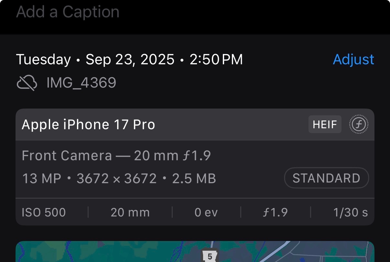Tap the 2.5 MB file size
390x262 pixels.
click(193, 179)
